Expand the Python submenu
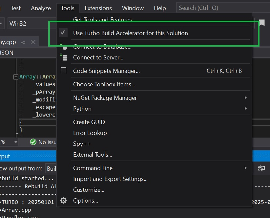Viewport: 270px width, 218px height. tap(245, 109)
